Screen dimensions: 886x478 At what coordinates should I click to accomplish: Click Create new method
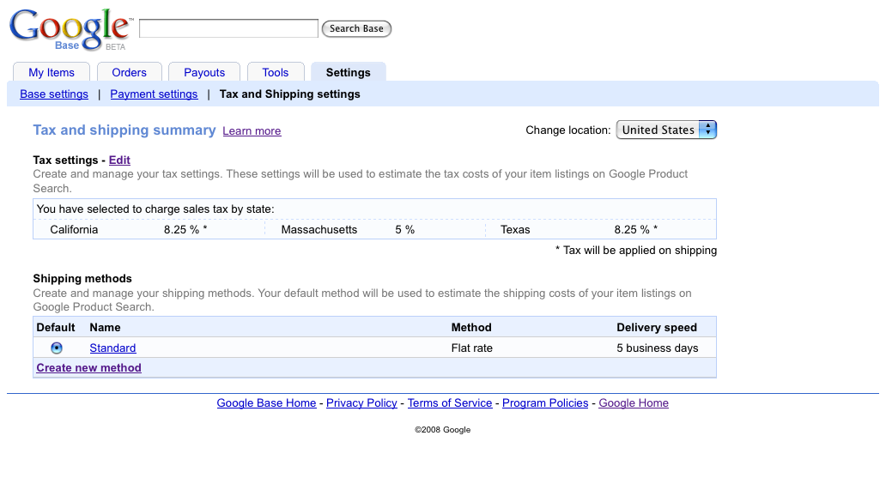pyautogui.click(x=88, y=368)
